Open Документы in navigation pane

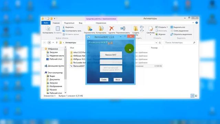coord(53,80)
